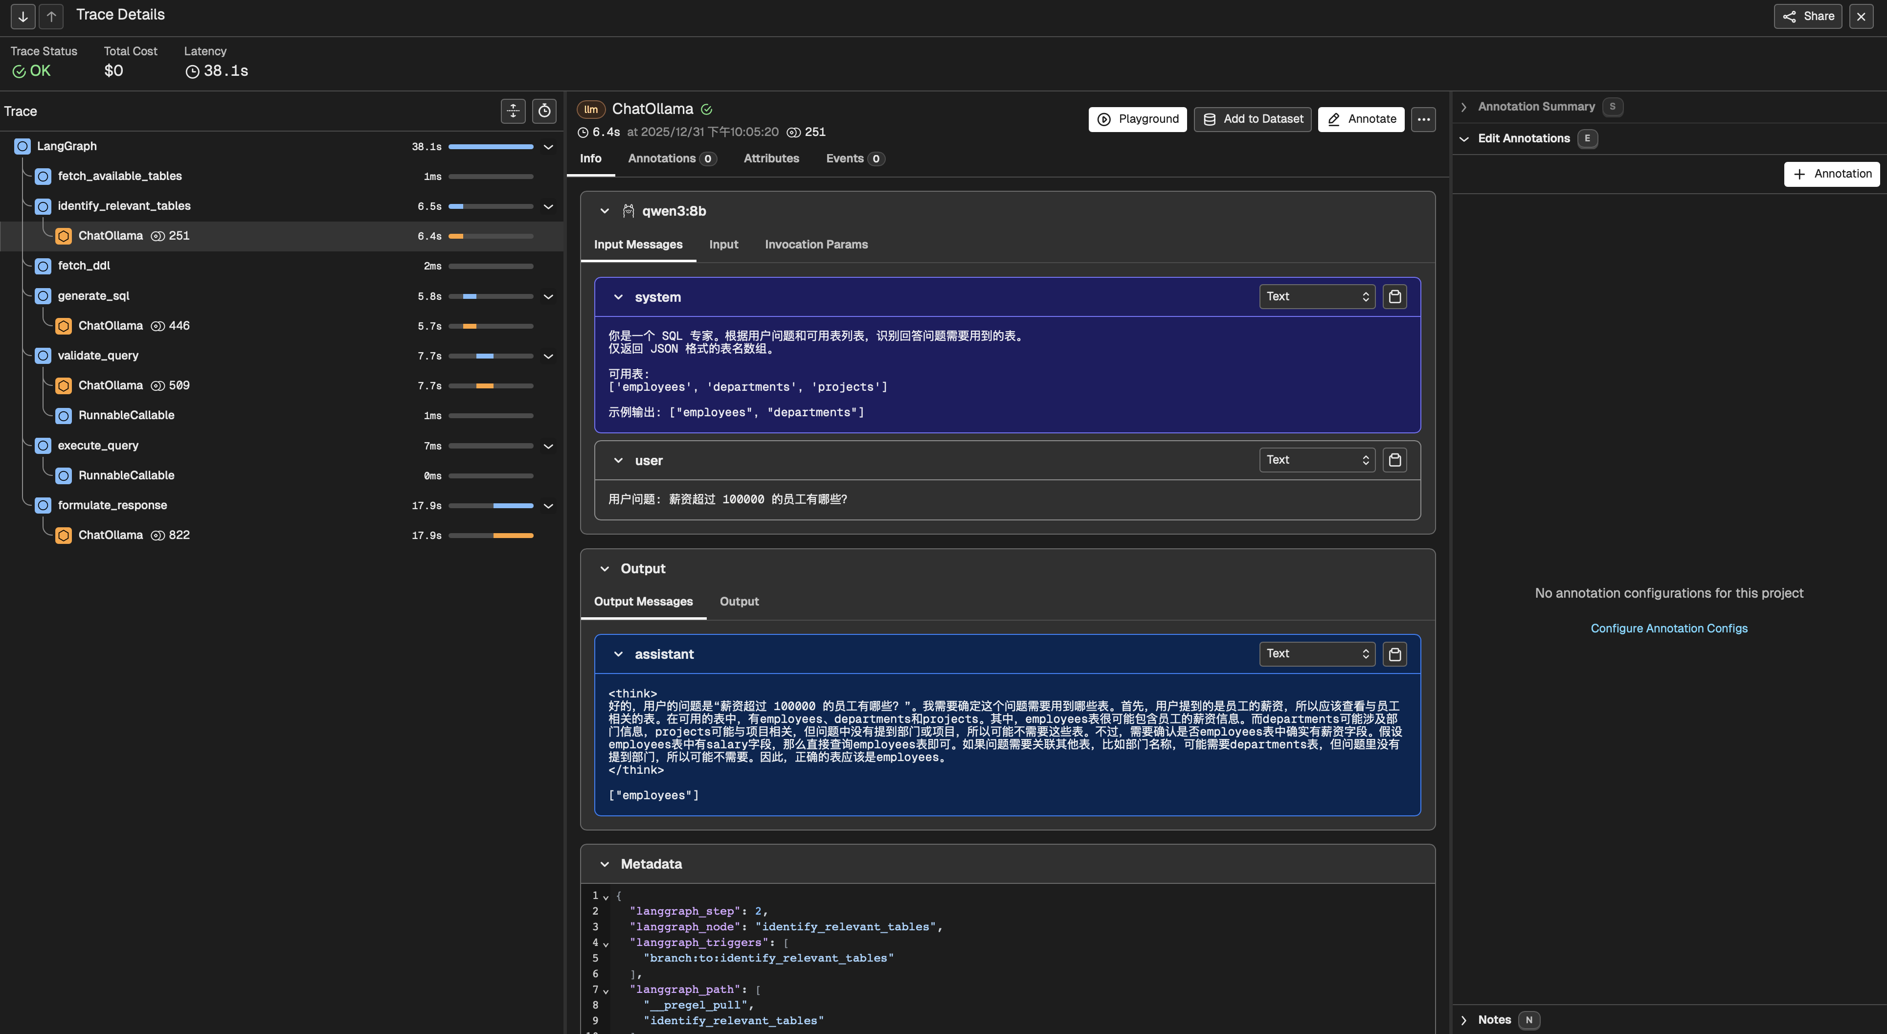Click the collapse-all spans icon in Trace header

pyautogui.click(x=513, y=111)
